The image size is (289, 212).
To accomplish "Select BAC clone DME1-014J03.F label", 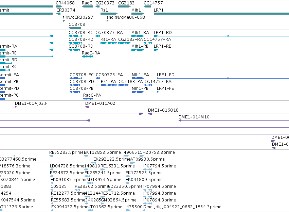I will (31, 103).
